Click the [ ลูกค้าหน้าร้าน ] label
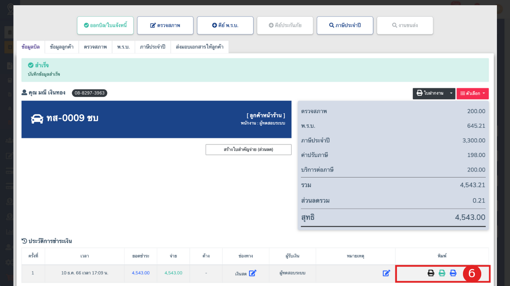510x286 pixels. click(x=266, y=115)
